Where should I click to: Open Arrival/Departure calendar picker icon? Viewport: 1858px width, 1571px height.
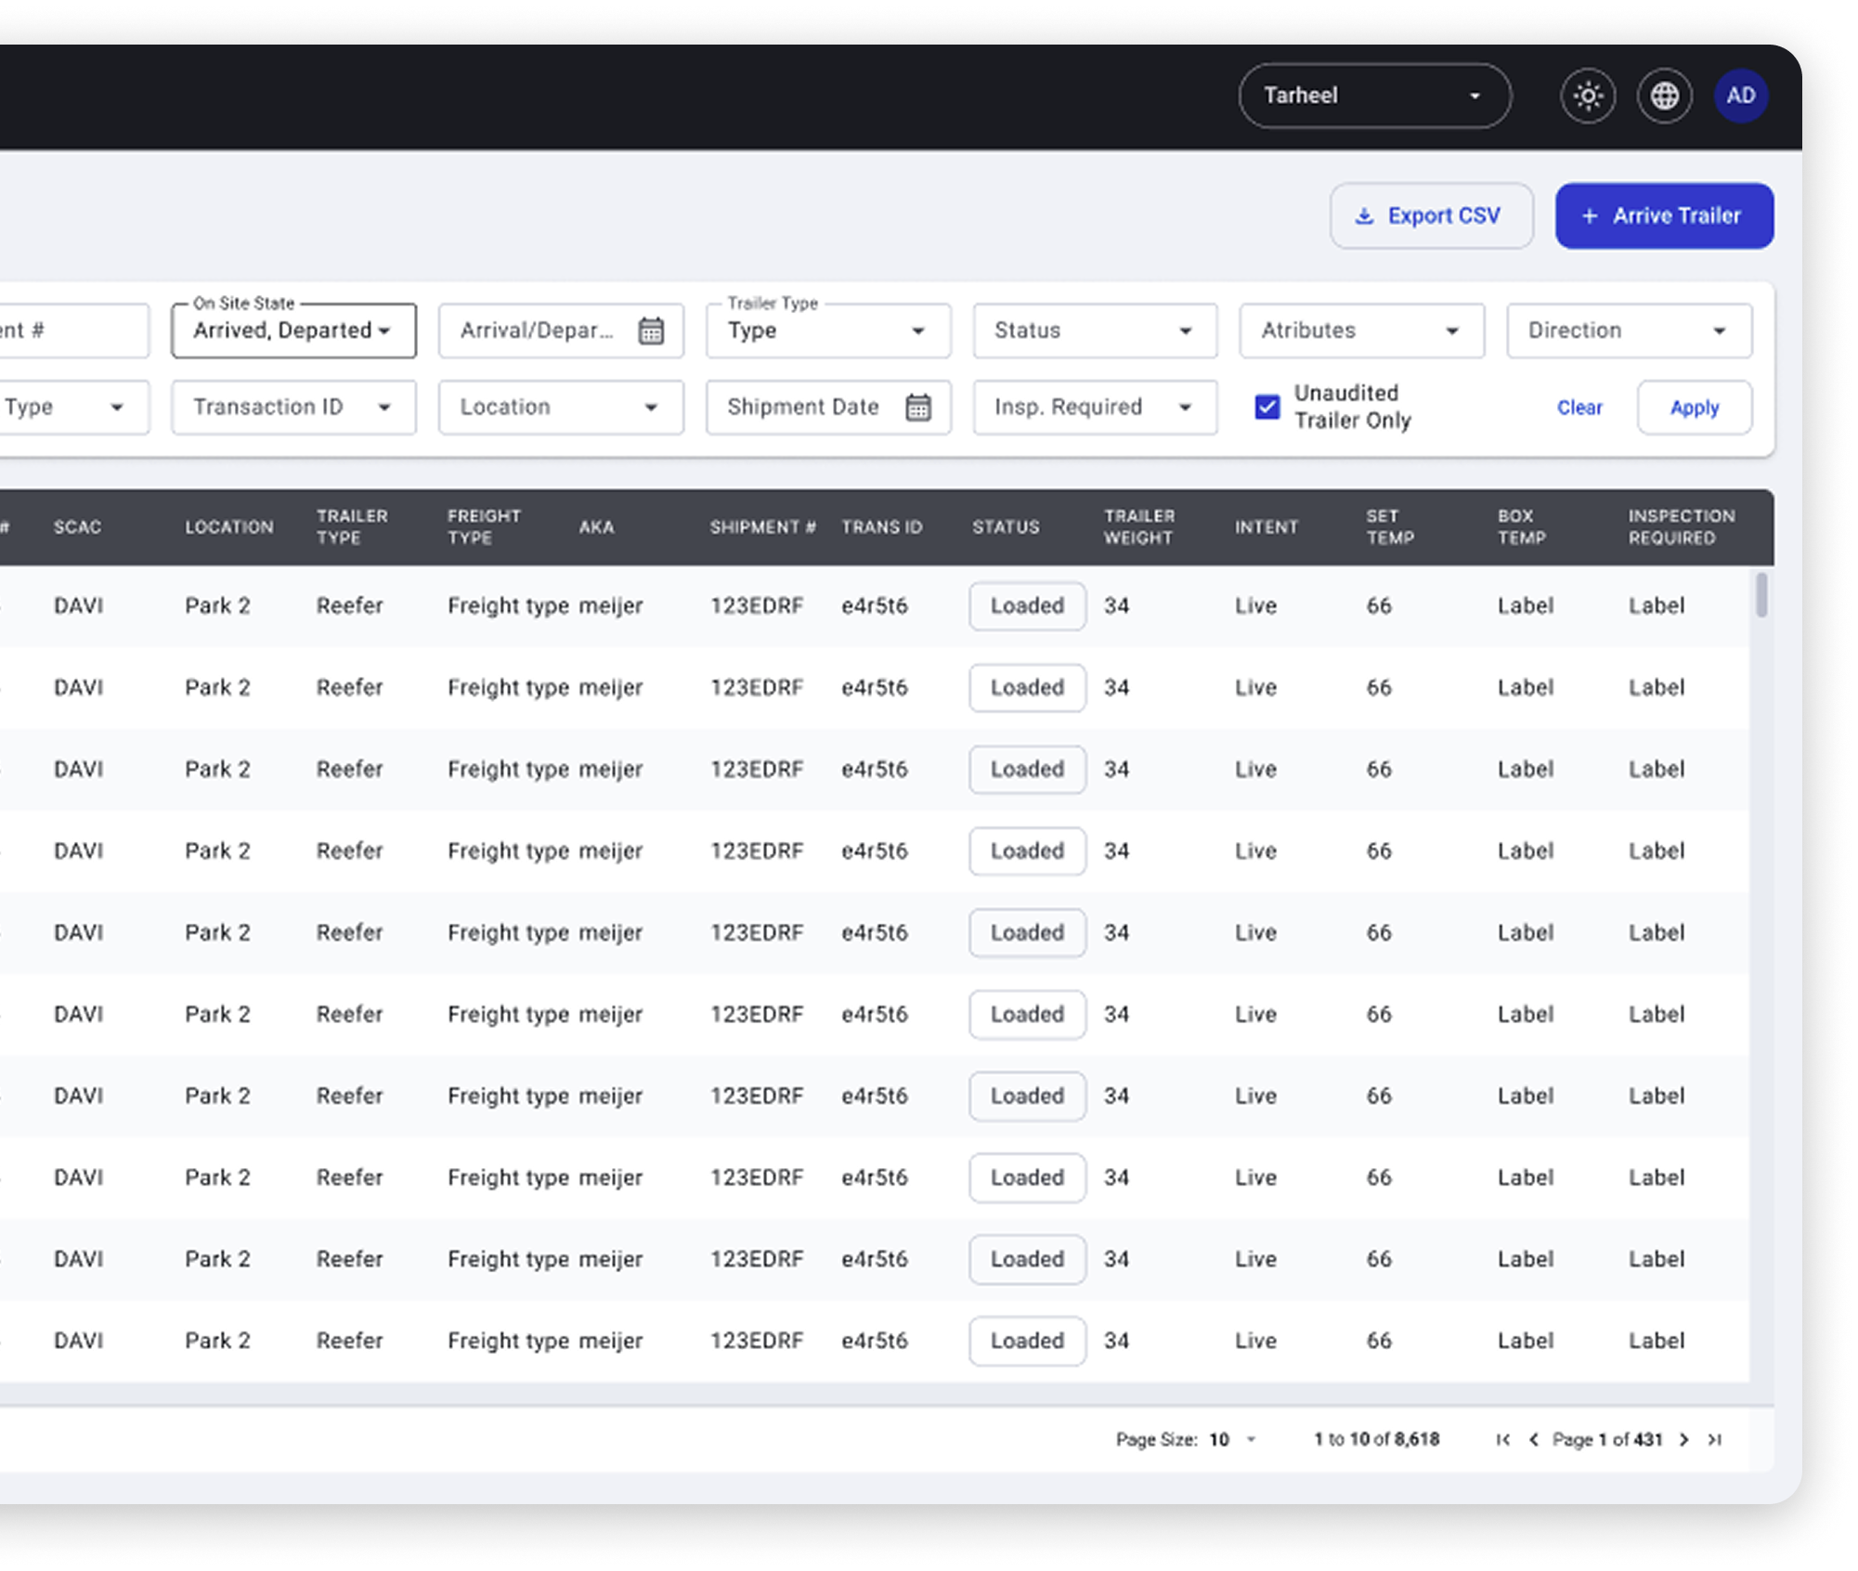[x=651, y=331]
